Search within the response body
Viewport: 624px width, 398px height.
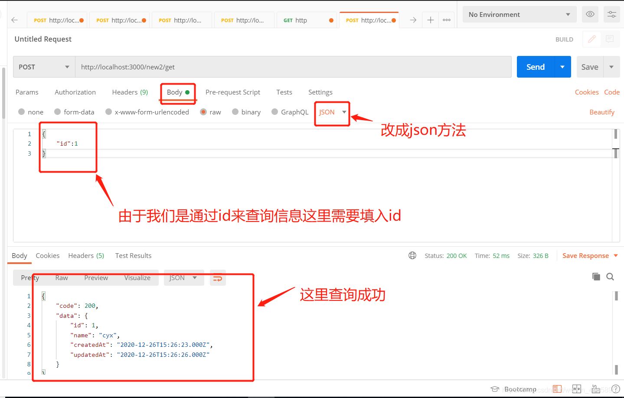610,276
